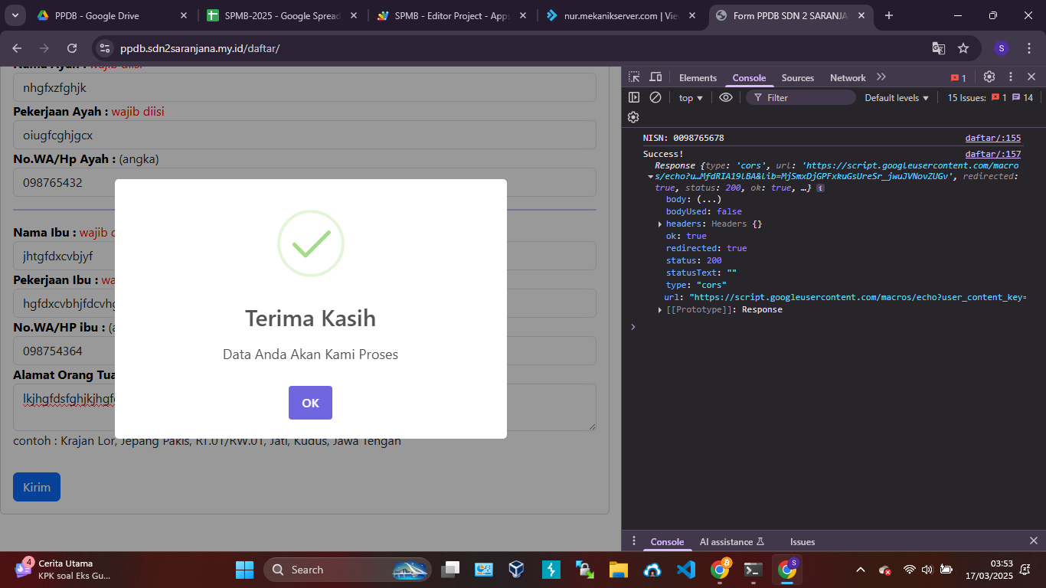Open Task View from the taskbar

coord(451,570)
